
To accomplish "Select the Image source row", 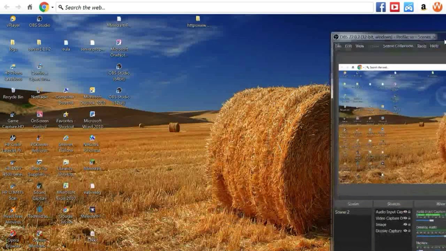I will pos(393,225).
